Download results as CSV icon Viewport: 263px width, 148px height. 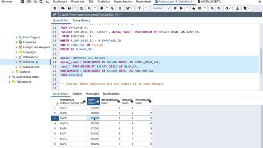coord(237,8)
